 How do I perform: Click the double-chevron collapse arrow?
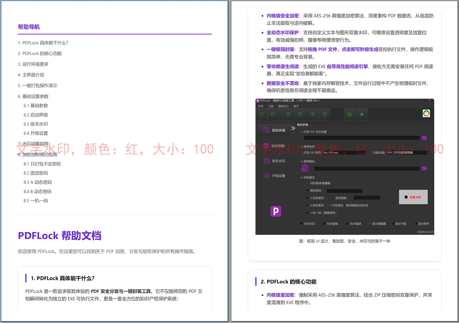pyautogui.click(x=293, y=128)
